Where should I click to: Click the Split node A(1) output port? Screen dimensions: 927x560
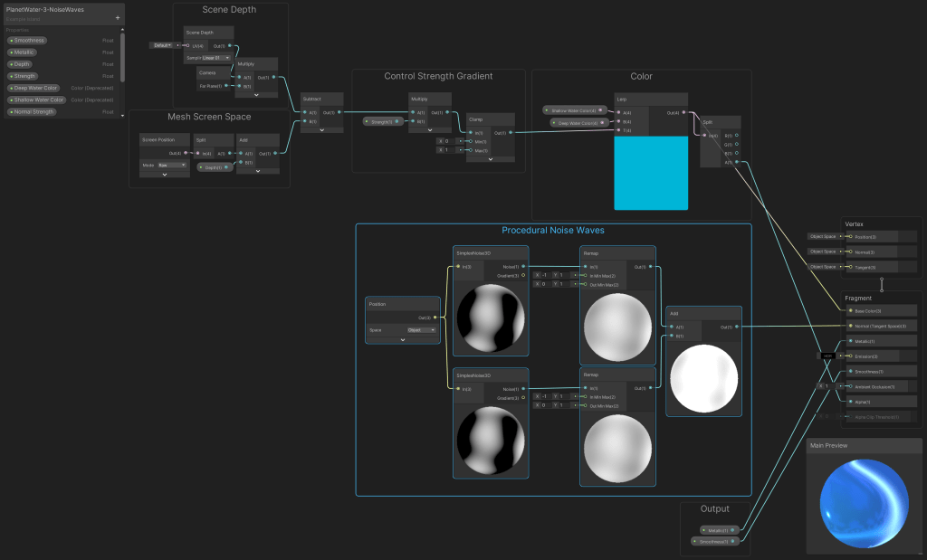737,162
